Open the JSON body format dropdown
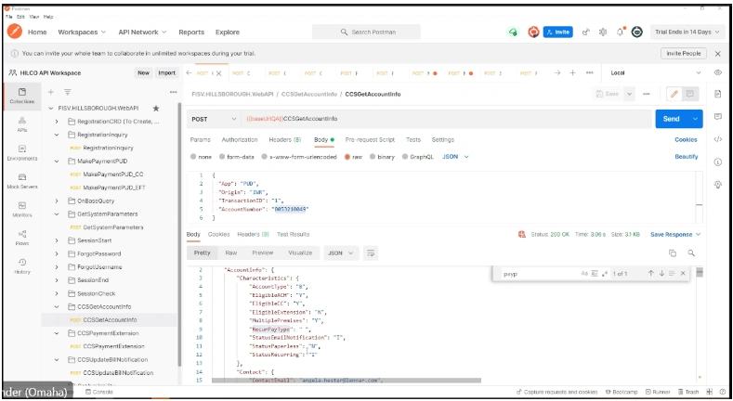The image size is (733, 401). (455, 157)
